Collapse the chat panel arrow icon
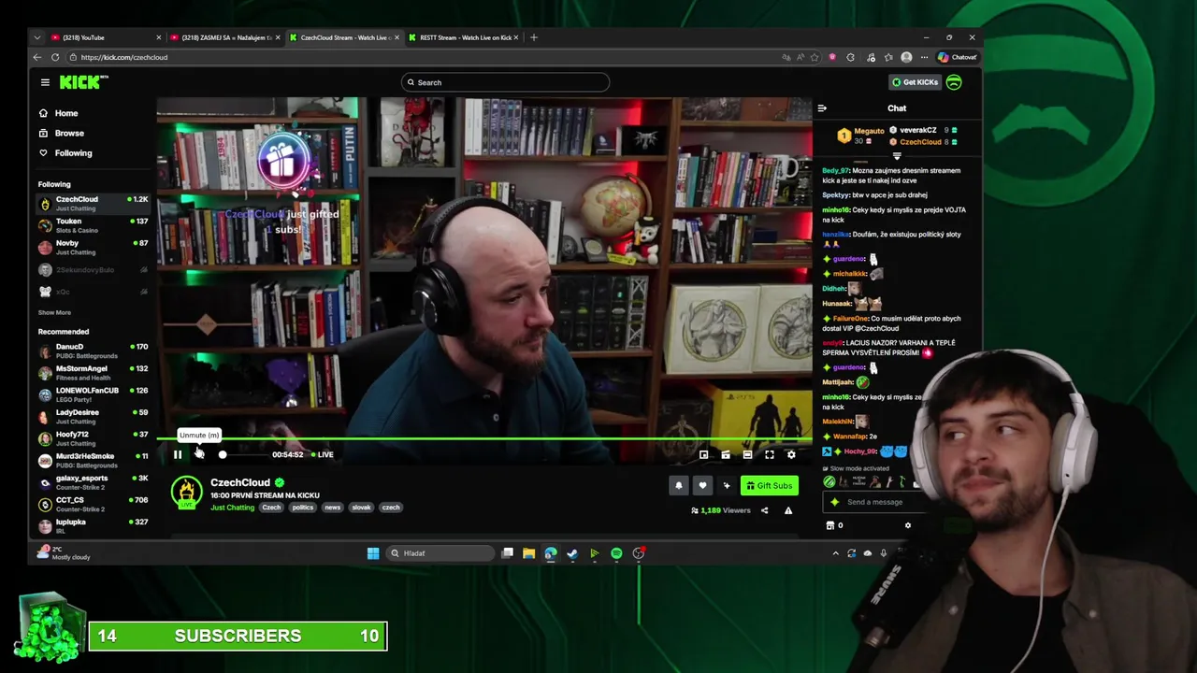Image resolution: width=1197 pixels, height=673 pixels. click(822, 108)
